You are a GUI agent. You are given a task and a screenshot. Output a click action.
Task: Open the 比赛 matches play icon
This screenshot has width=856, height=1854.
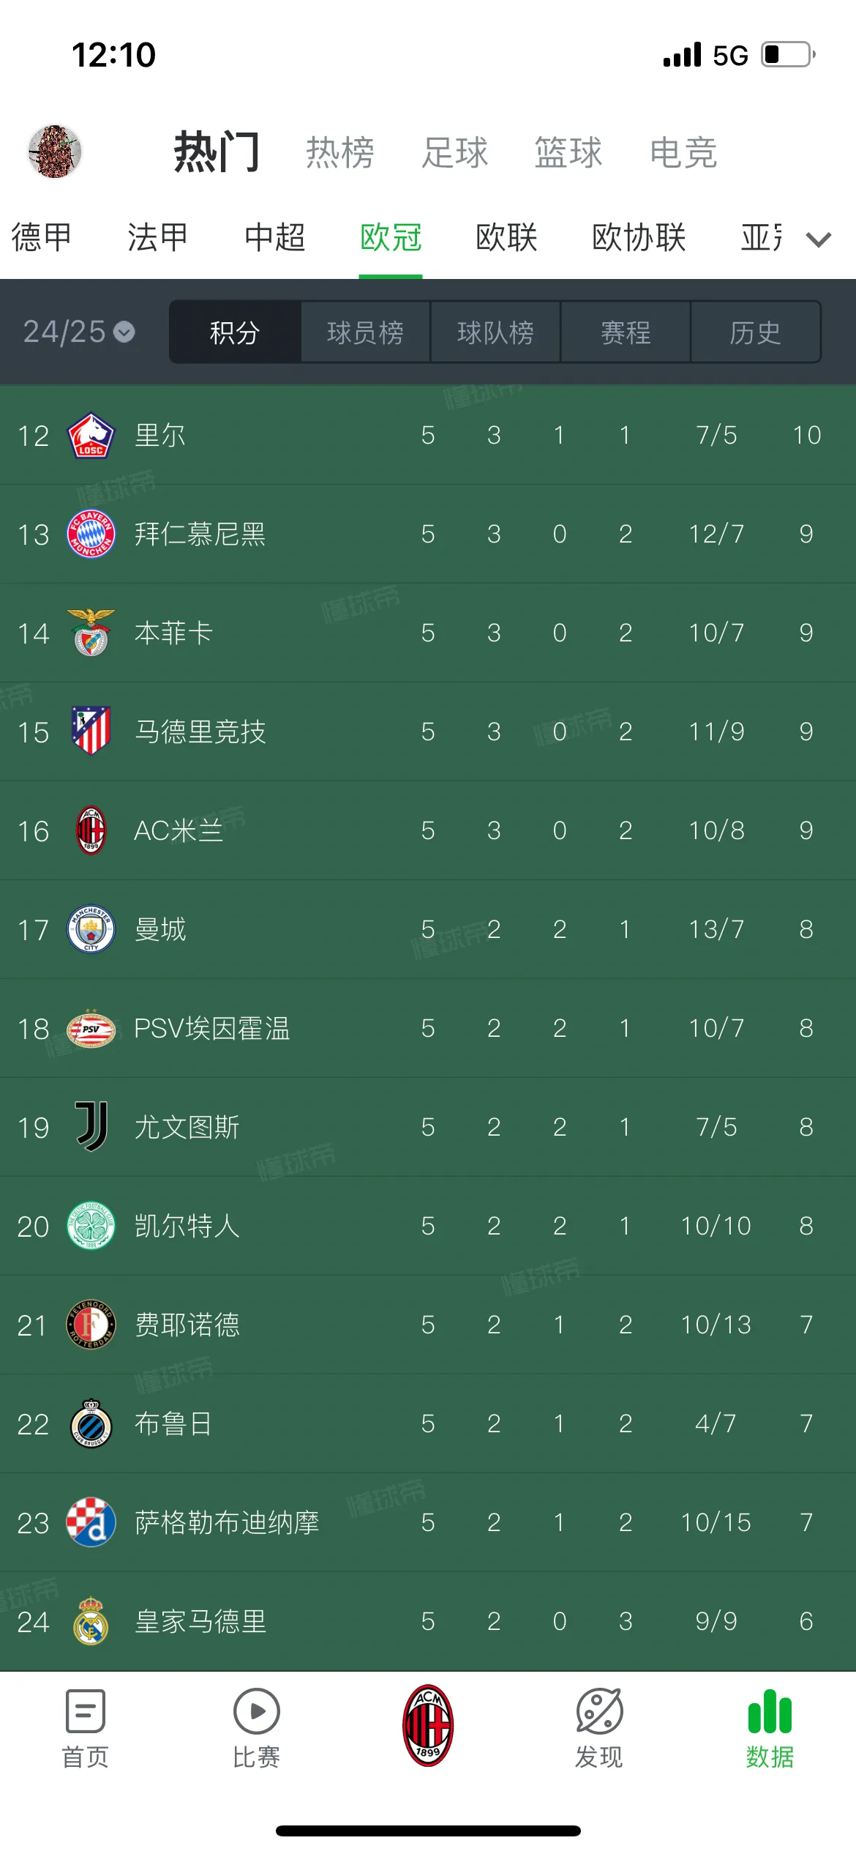(256, 1711)
